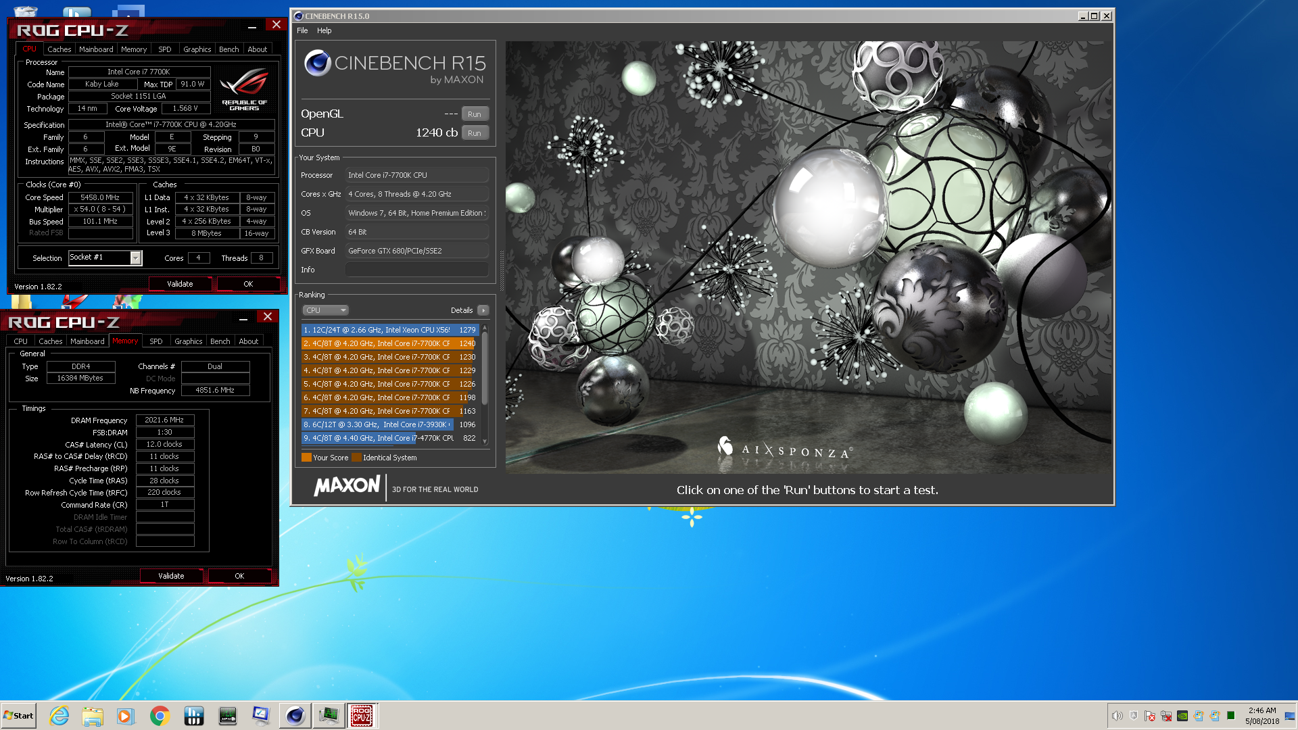Screen dimensions: 1298x730
Task: Open Google Chrome from the taskbar
Action: [x=160, y=716]
